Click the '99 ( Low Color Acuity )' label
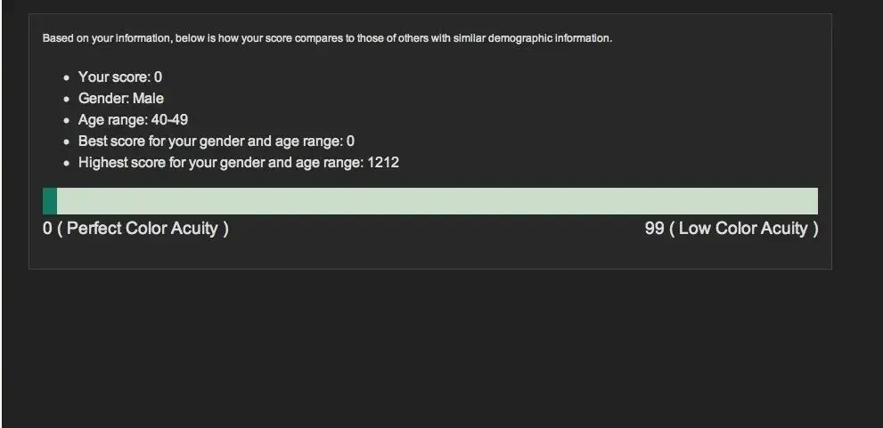The width and height of the screenshot is (883, 428). pos(732,229)
